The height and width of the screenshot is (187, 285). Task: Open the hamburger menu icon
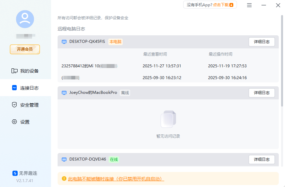tap(249, 5)
